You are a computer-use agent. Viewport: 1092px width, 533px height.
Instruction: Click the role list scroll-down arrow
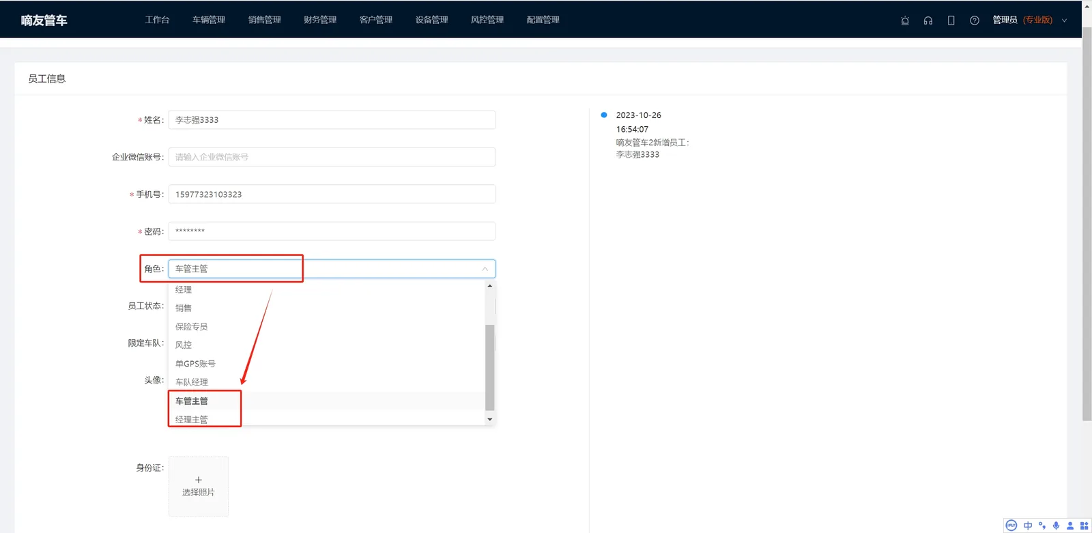[489, 419]
